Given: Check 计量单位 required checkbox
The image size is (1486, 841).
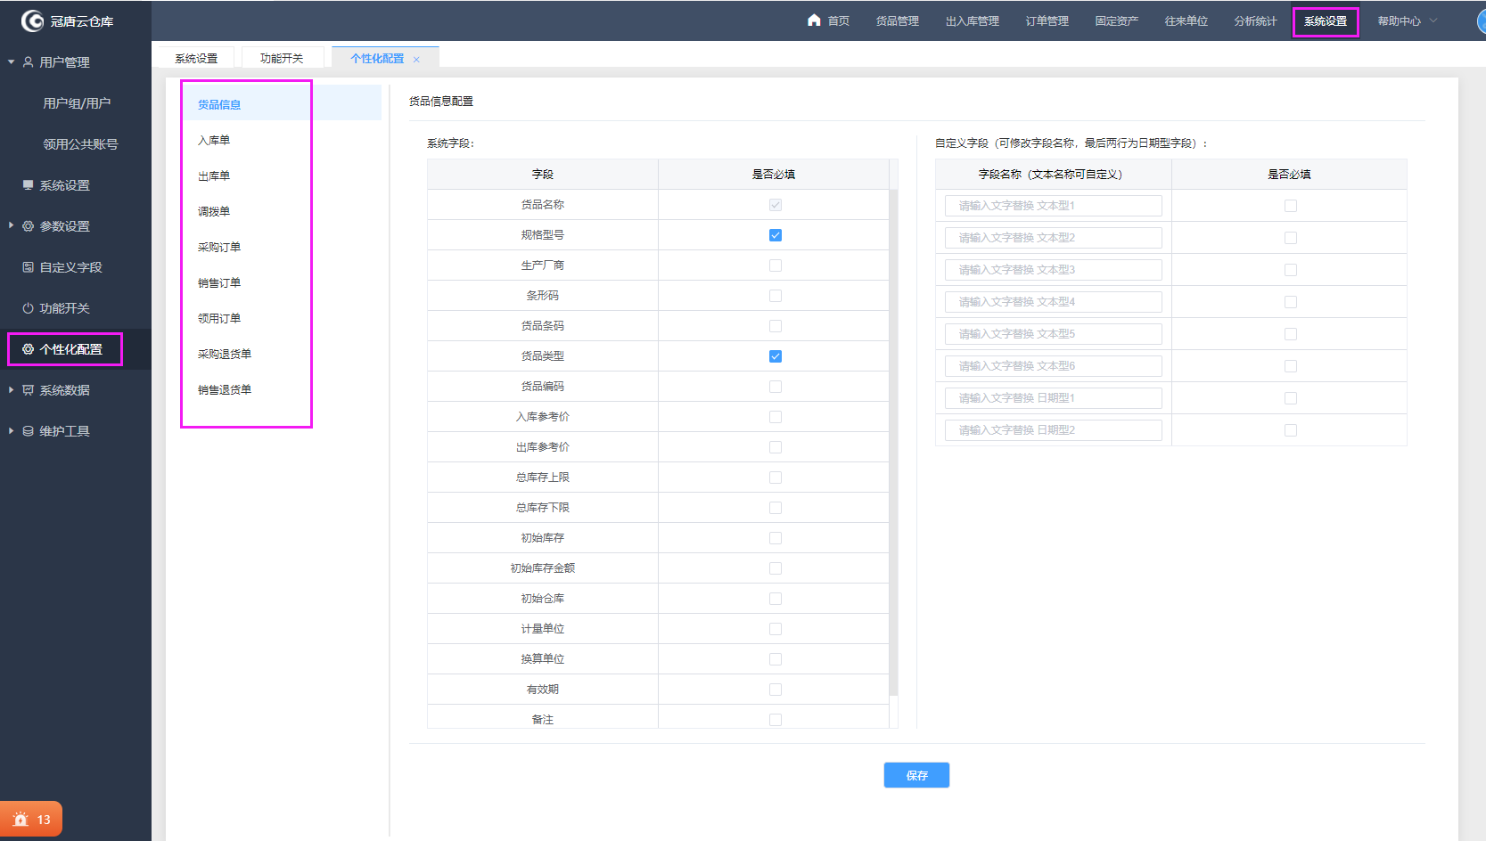Looking at the screenshot, I should pos(776,629).
